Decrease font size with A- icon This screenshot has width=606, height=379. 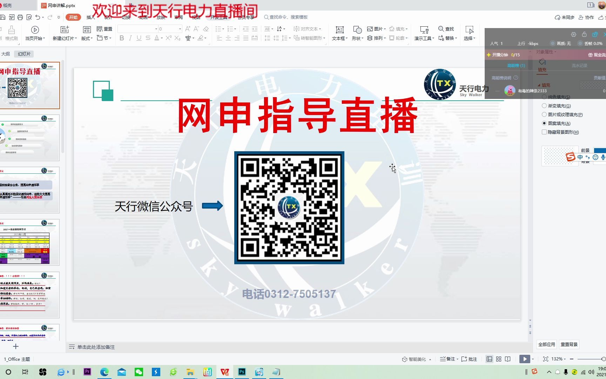[196, 29]
